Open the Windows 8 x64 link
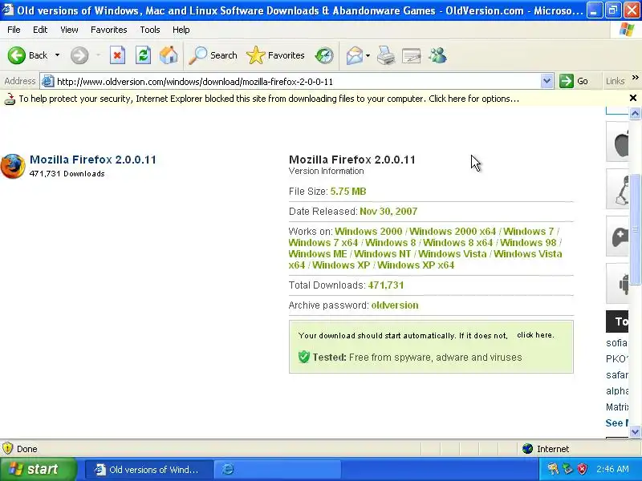 point(457,243)
